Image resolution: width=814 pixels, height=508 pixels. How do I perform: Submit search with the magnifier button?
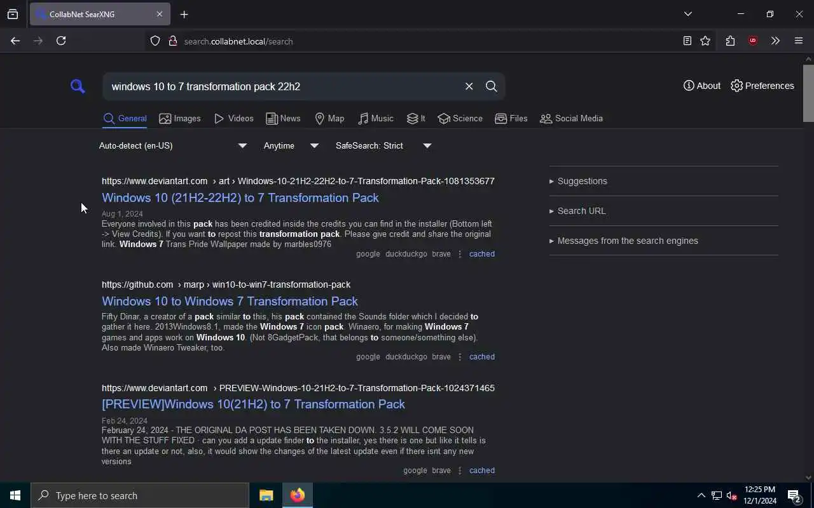click(491, 86)
